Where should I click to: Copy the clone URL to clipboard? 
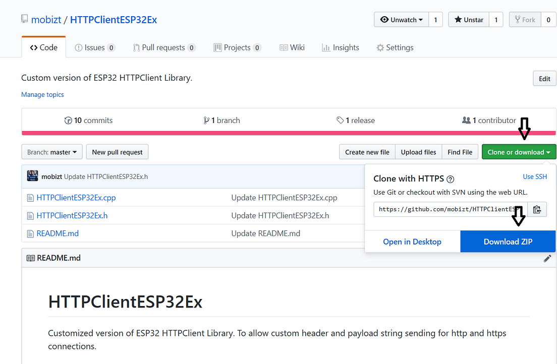(x=537, y=209)
